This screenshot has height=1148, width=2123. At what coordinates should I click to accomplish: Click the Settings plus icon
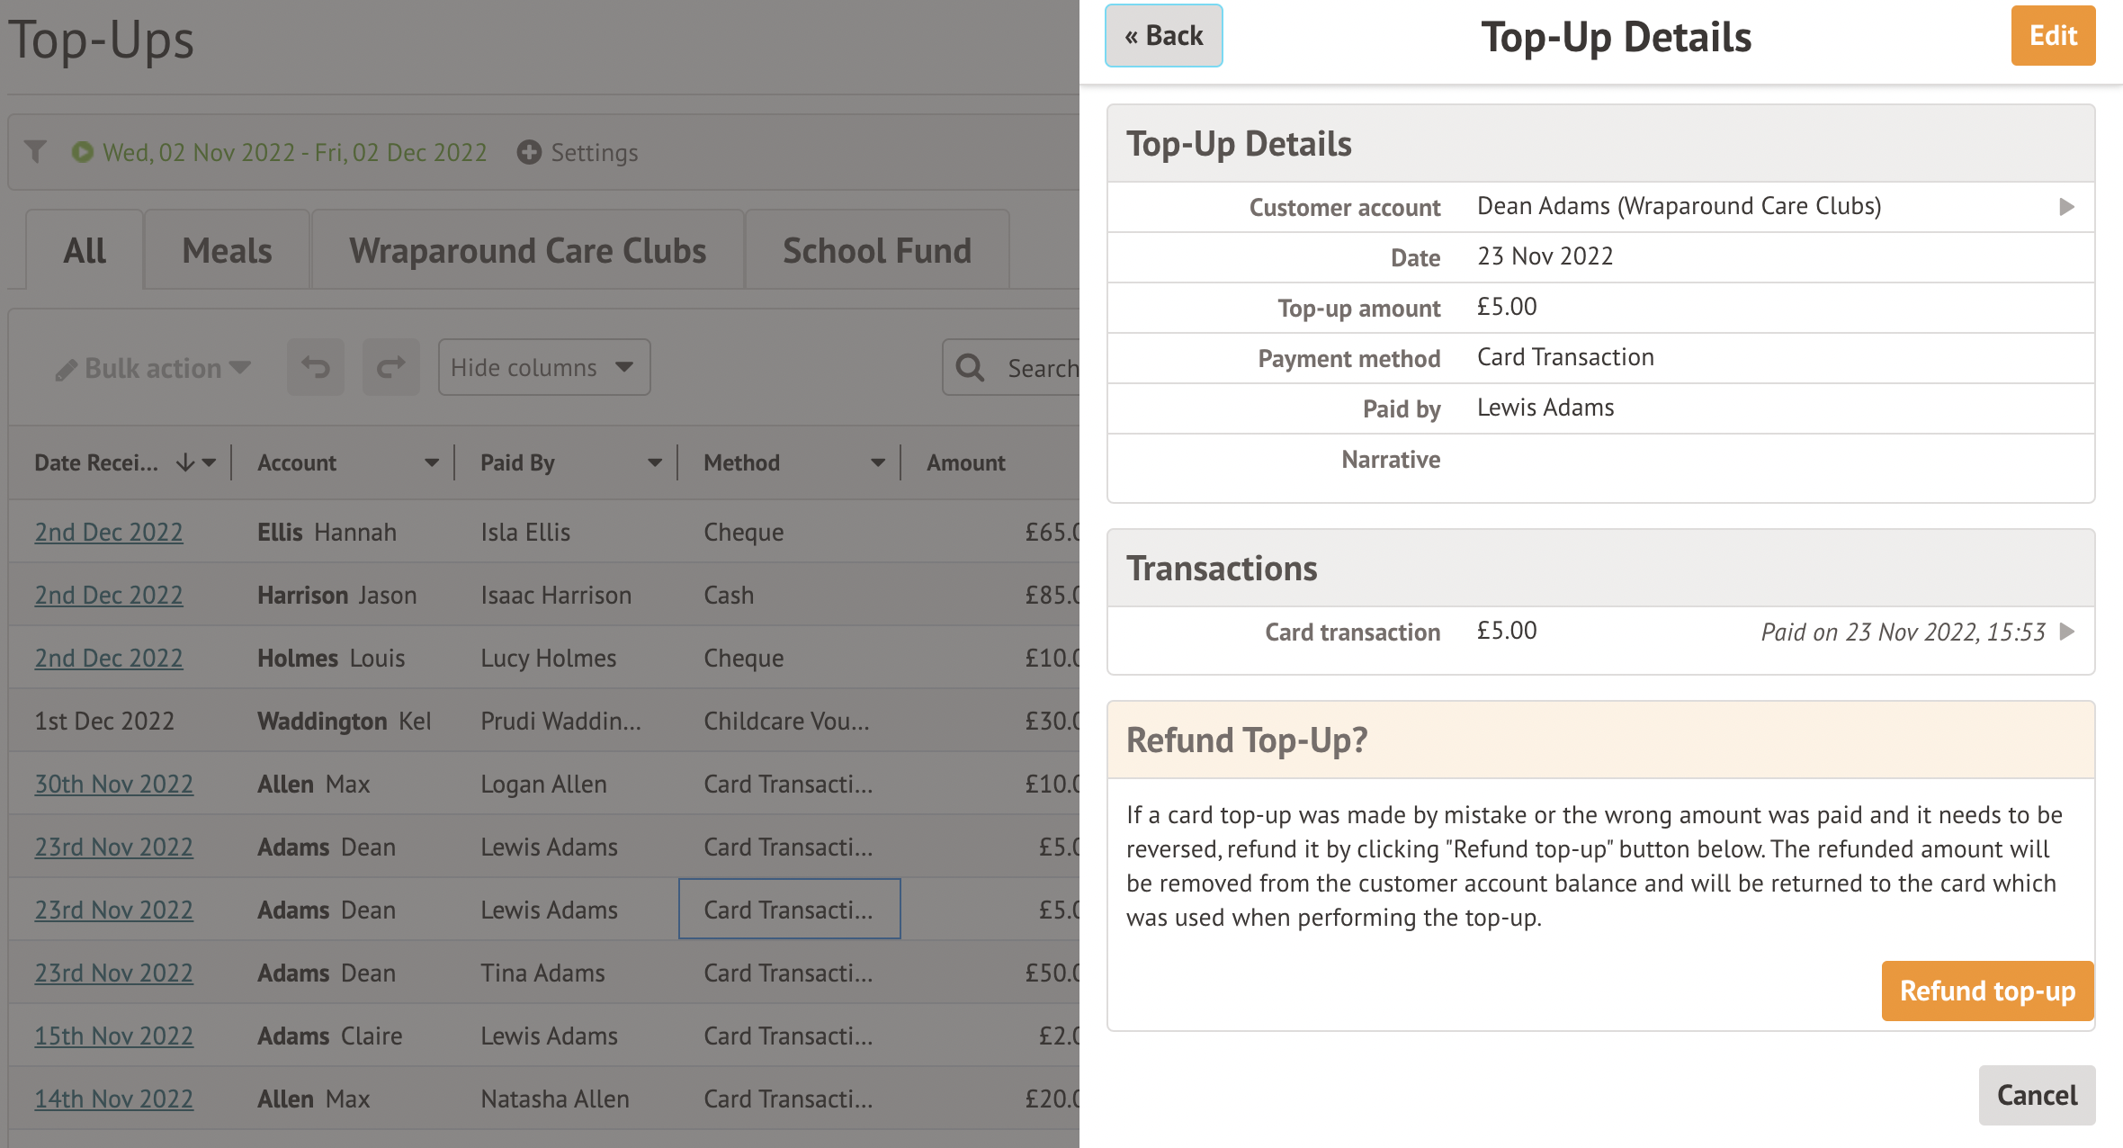tap(529, 152)
